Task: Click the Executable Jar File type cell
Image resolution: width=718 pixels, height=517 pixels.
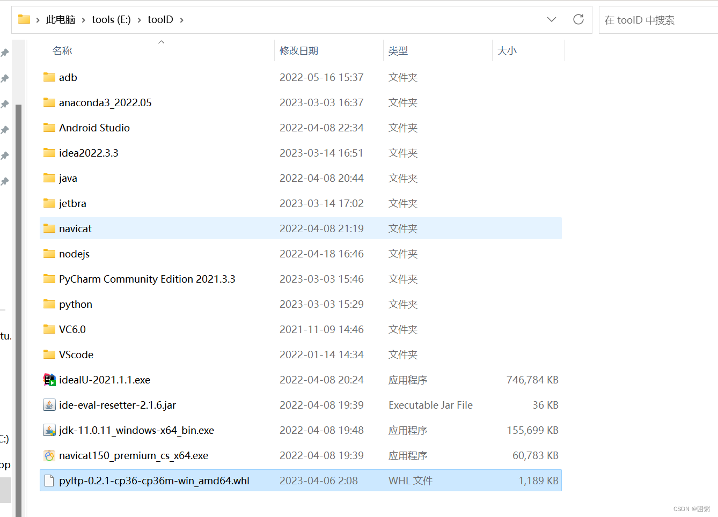Action: click(x=430, y=405)
